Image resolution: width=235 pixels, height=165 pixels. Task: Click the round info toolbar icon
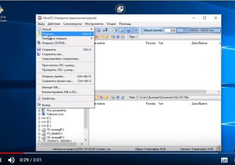[x=122, y=30]
